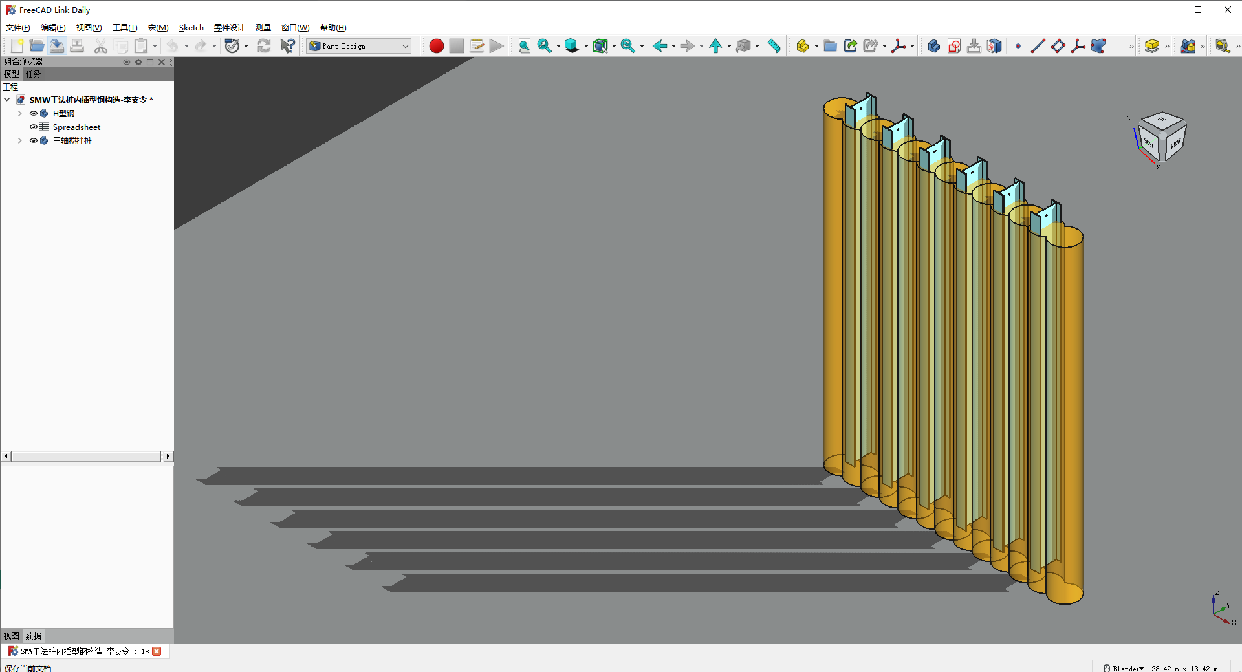
Task: Open the Macros dialog notepad icon
Action: pyautogui.click(x=477, y=46)
